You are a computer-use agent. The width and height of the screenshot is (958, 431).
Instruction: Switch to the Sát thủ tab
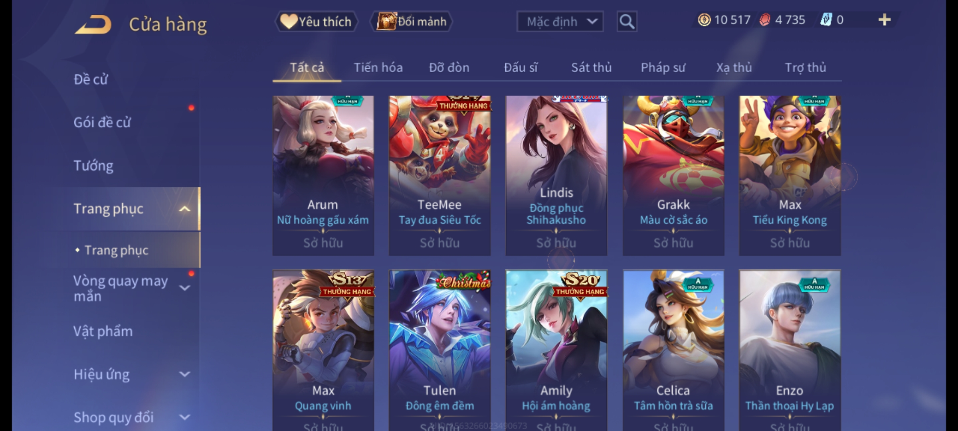[591, 67]
